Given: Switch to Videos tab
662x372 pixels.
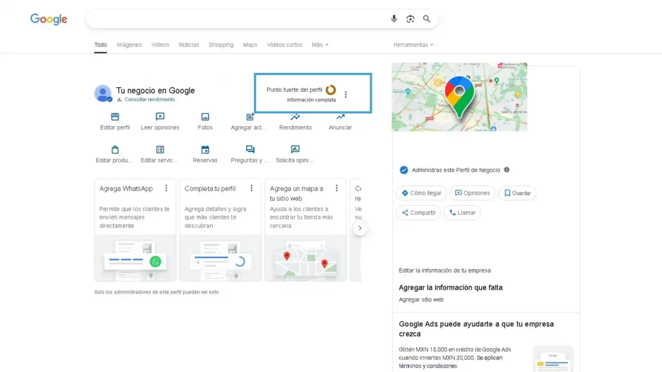Looking at the screenshot, I should pos(160,45).
